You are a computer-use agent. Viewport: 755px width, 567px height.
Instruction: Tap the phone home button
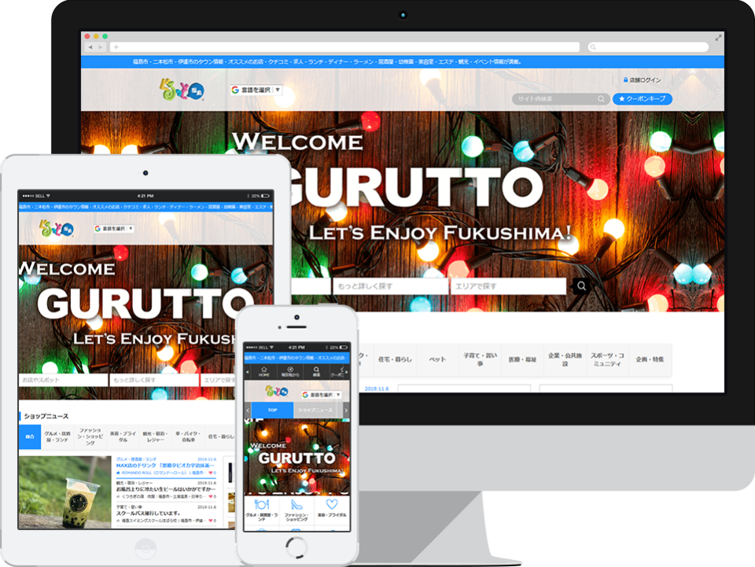[x=296, y=547]
